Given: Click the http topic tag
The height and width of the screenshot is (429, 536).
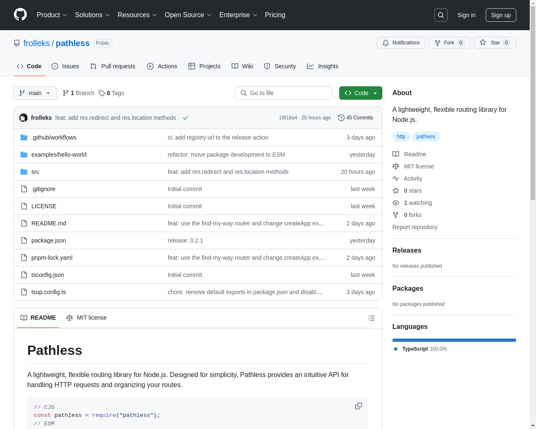Looking at the screenshot, I should click(401, 137).
